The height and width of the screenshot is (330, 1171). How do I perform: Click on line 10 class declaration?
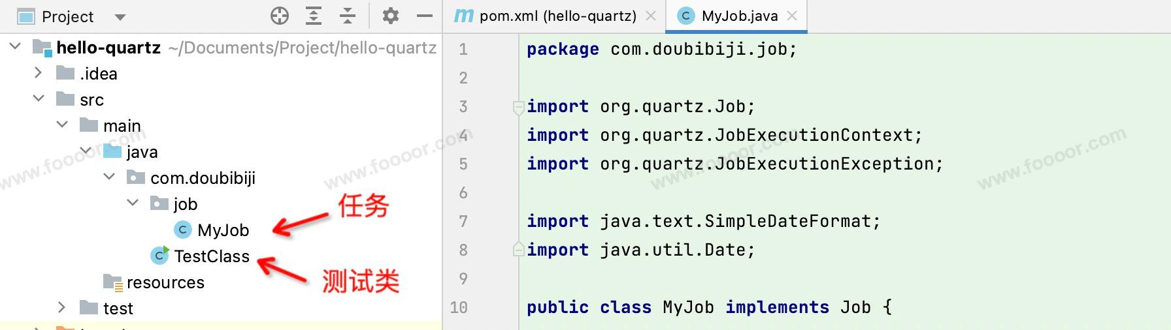click(709, 307)
